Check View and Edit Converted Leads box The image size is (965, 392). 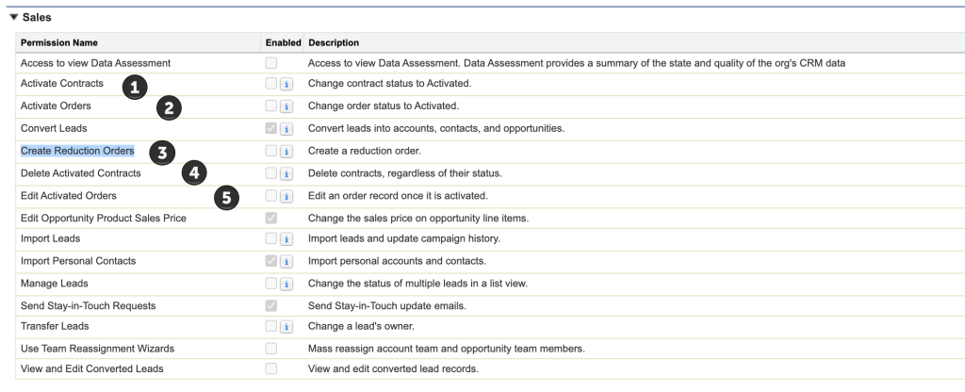(271, 369)
